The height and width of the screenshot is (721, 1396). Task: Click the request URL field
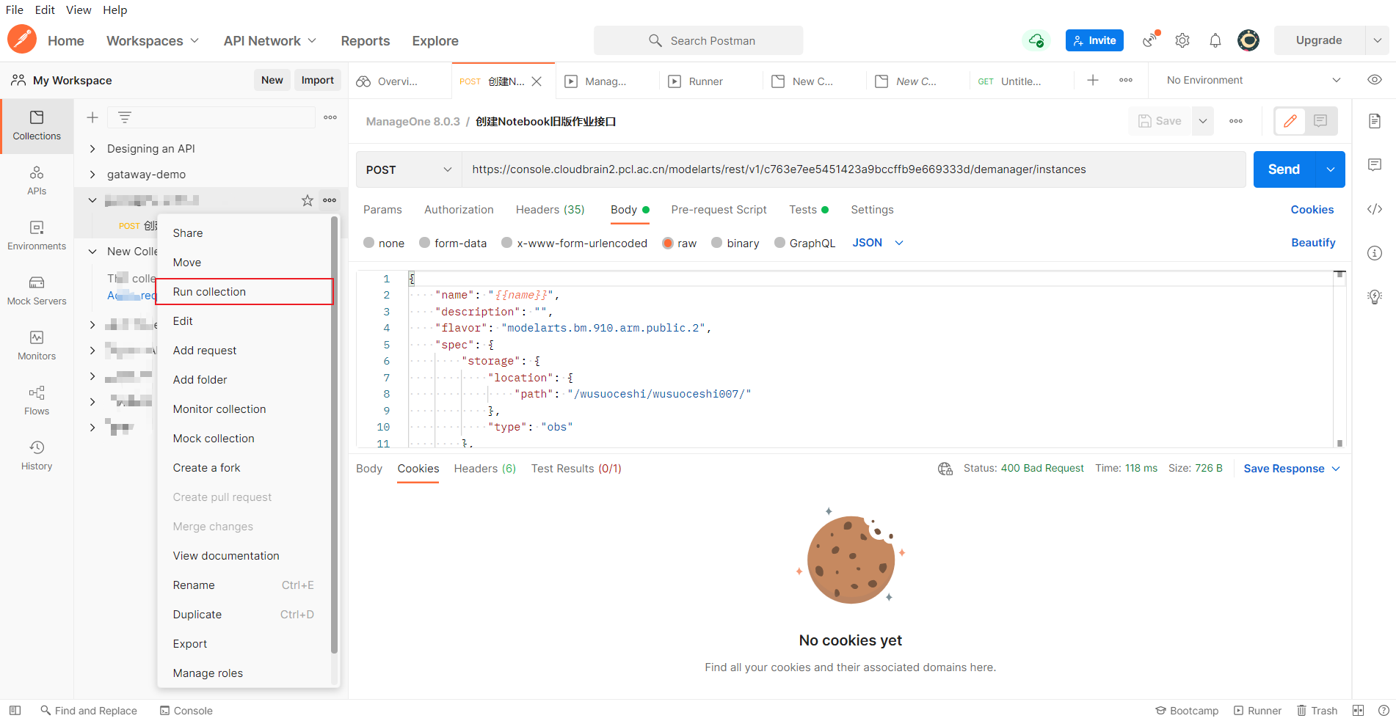click(854, 169)
